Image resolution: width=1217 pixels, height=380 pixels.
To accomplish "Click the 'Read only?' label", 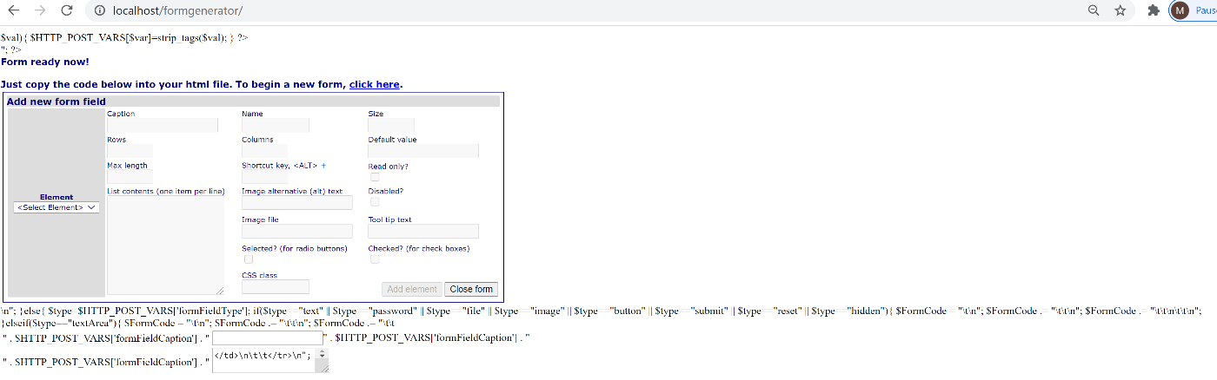I will click(x=388, y=166).
